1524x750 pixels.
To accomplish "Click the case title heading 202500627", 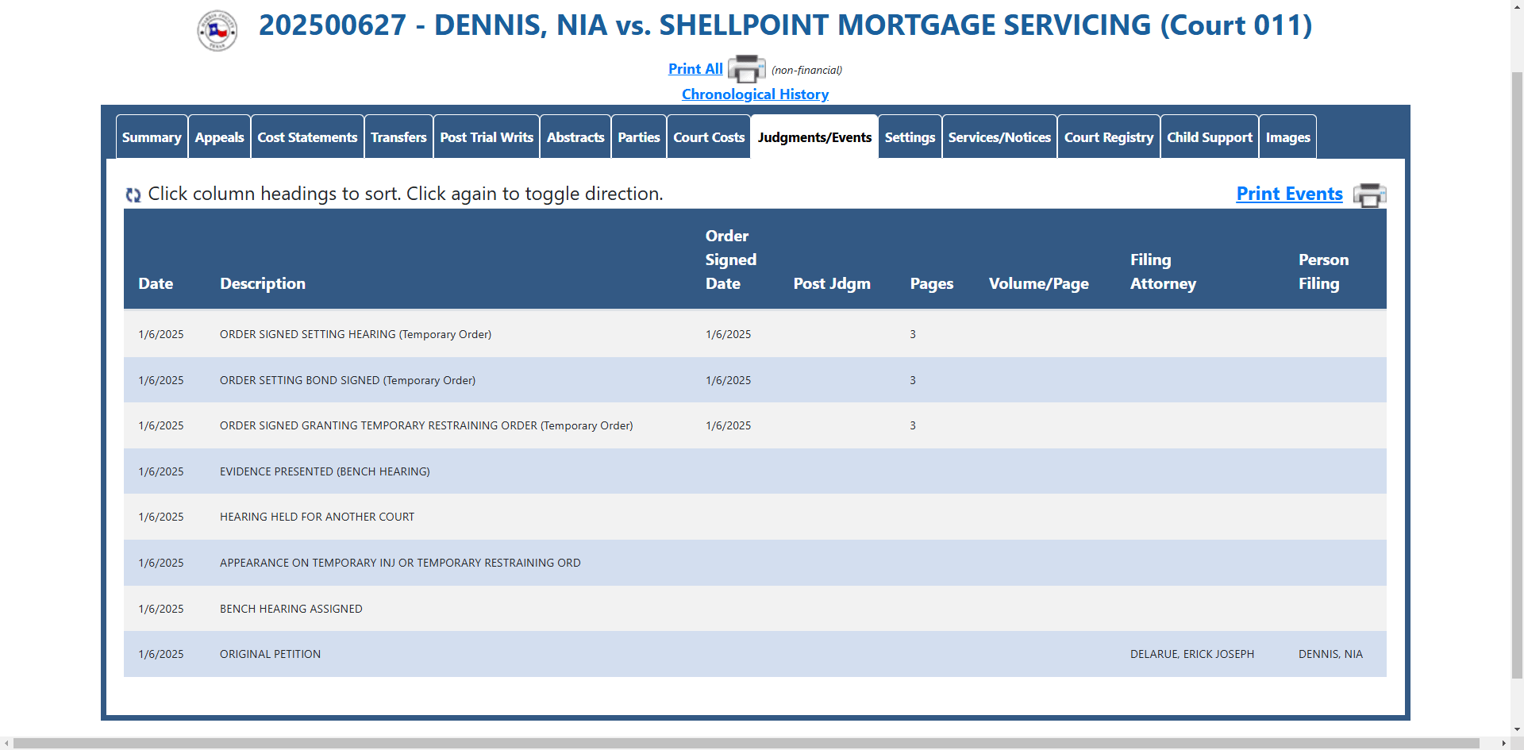I will pyautogui.click(x=785, y=25).
